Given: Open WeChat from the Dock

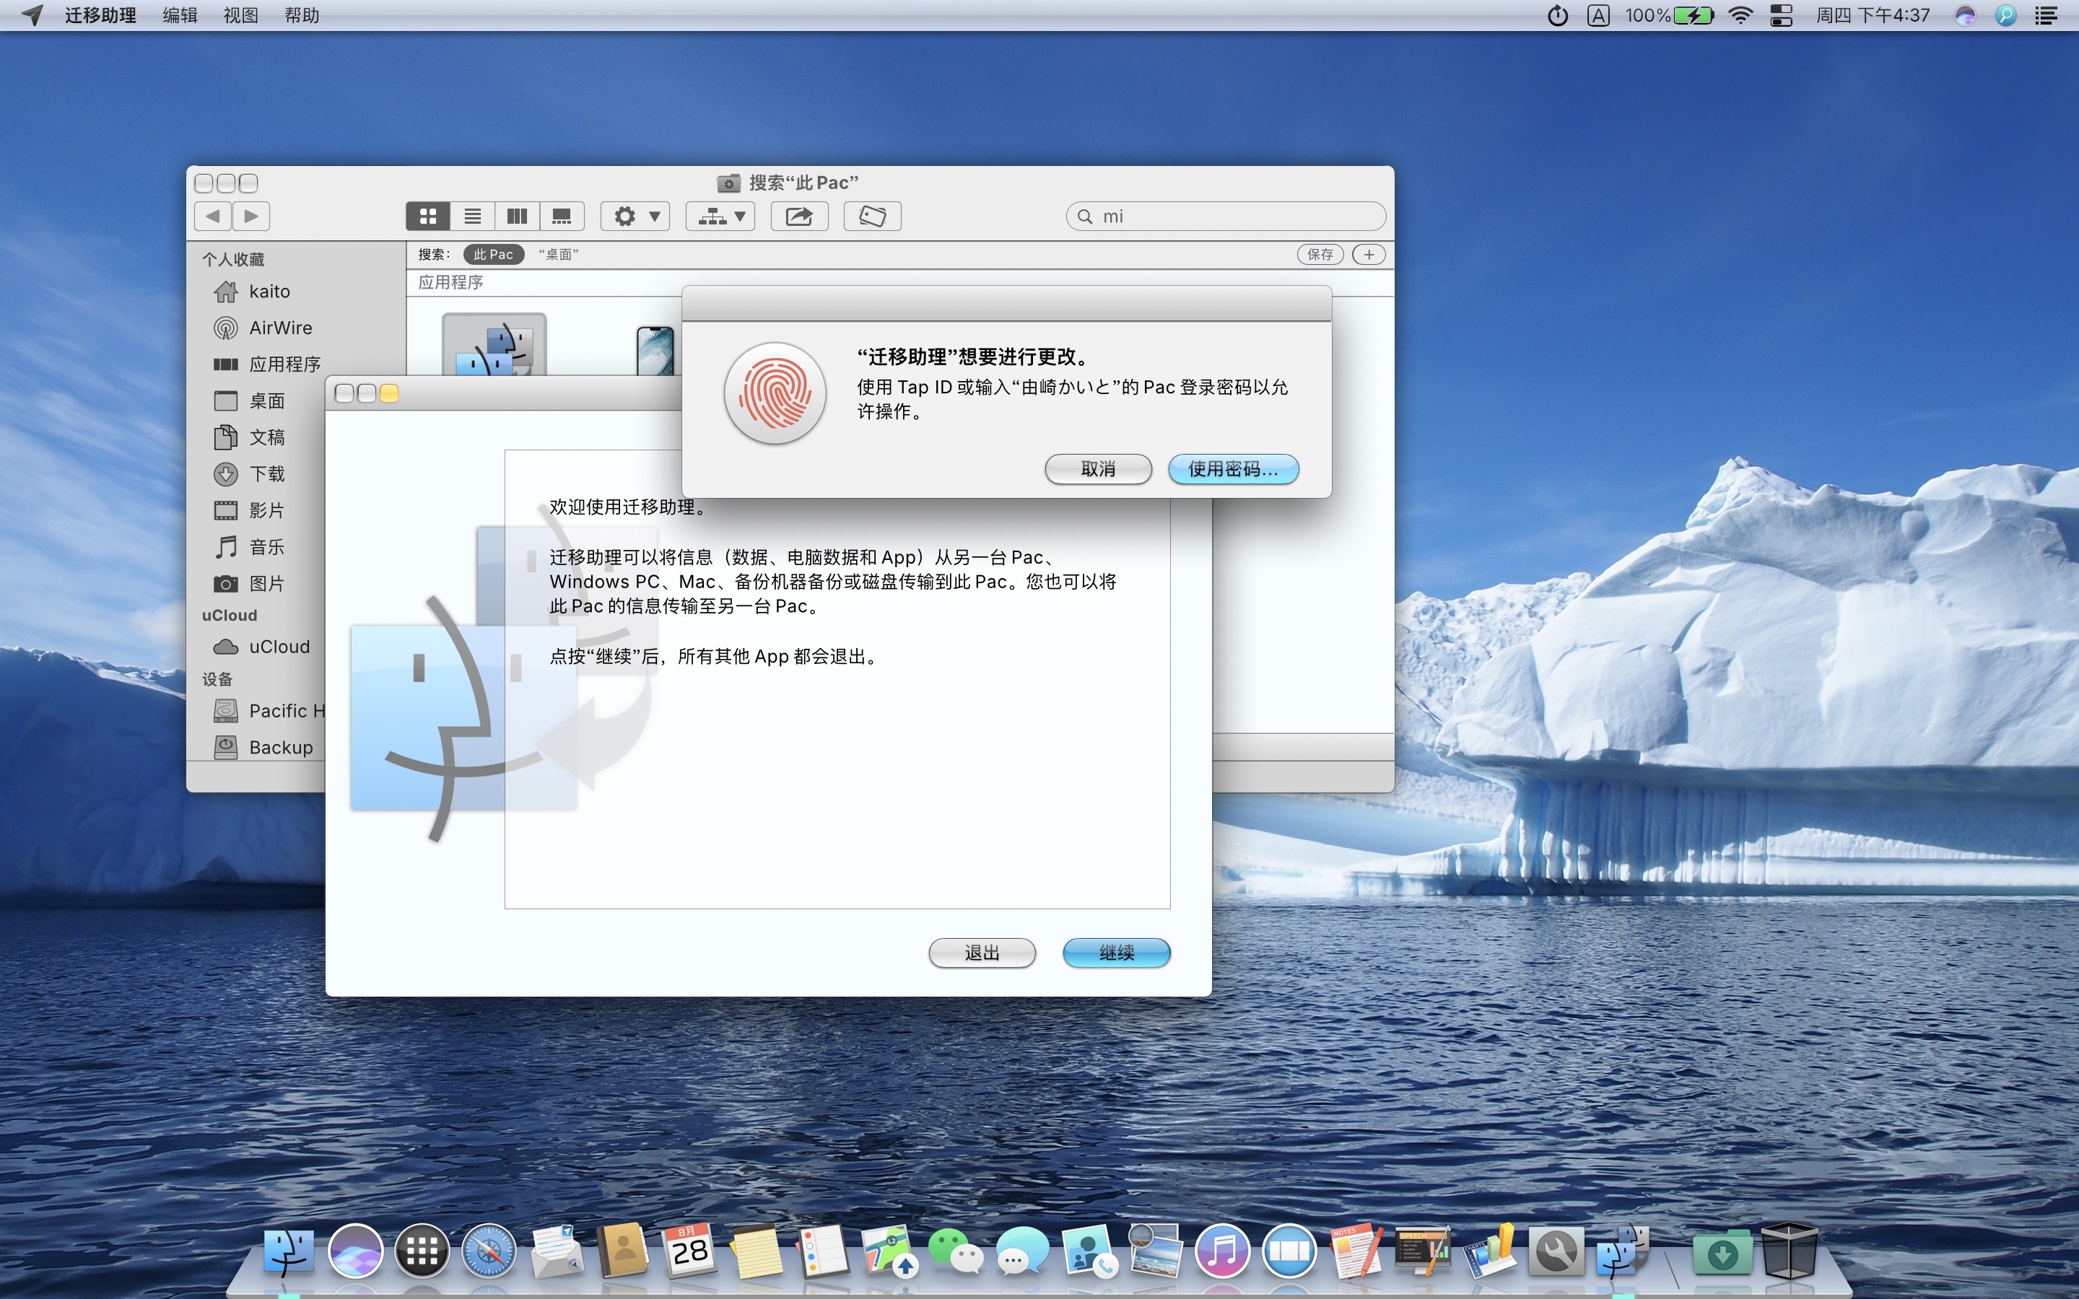Looking at the screenshot, I should point(956,1252).
